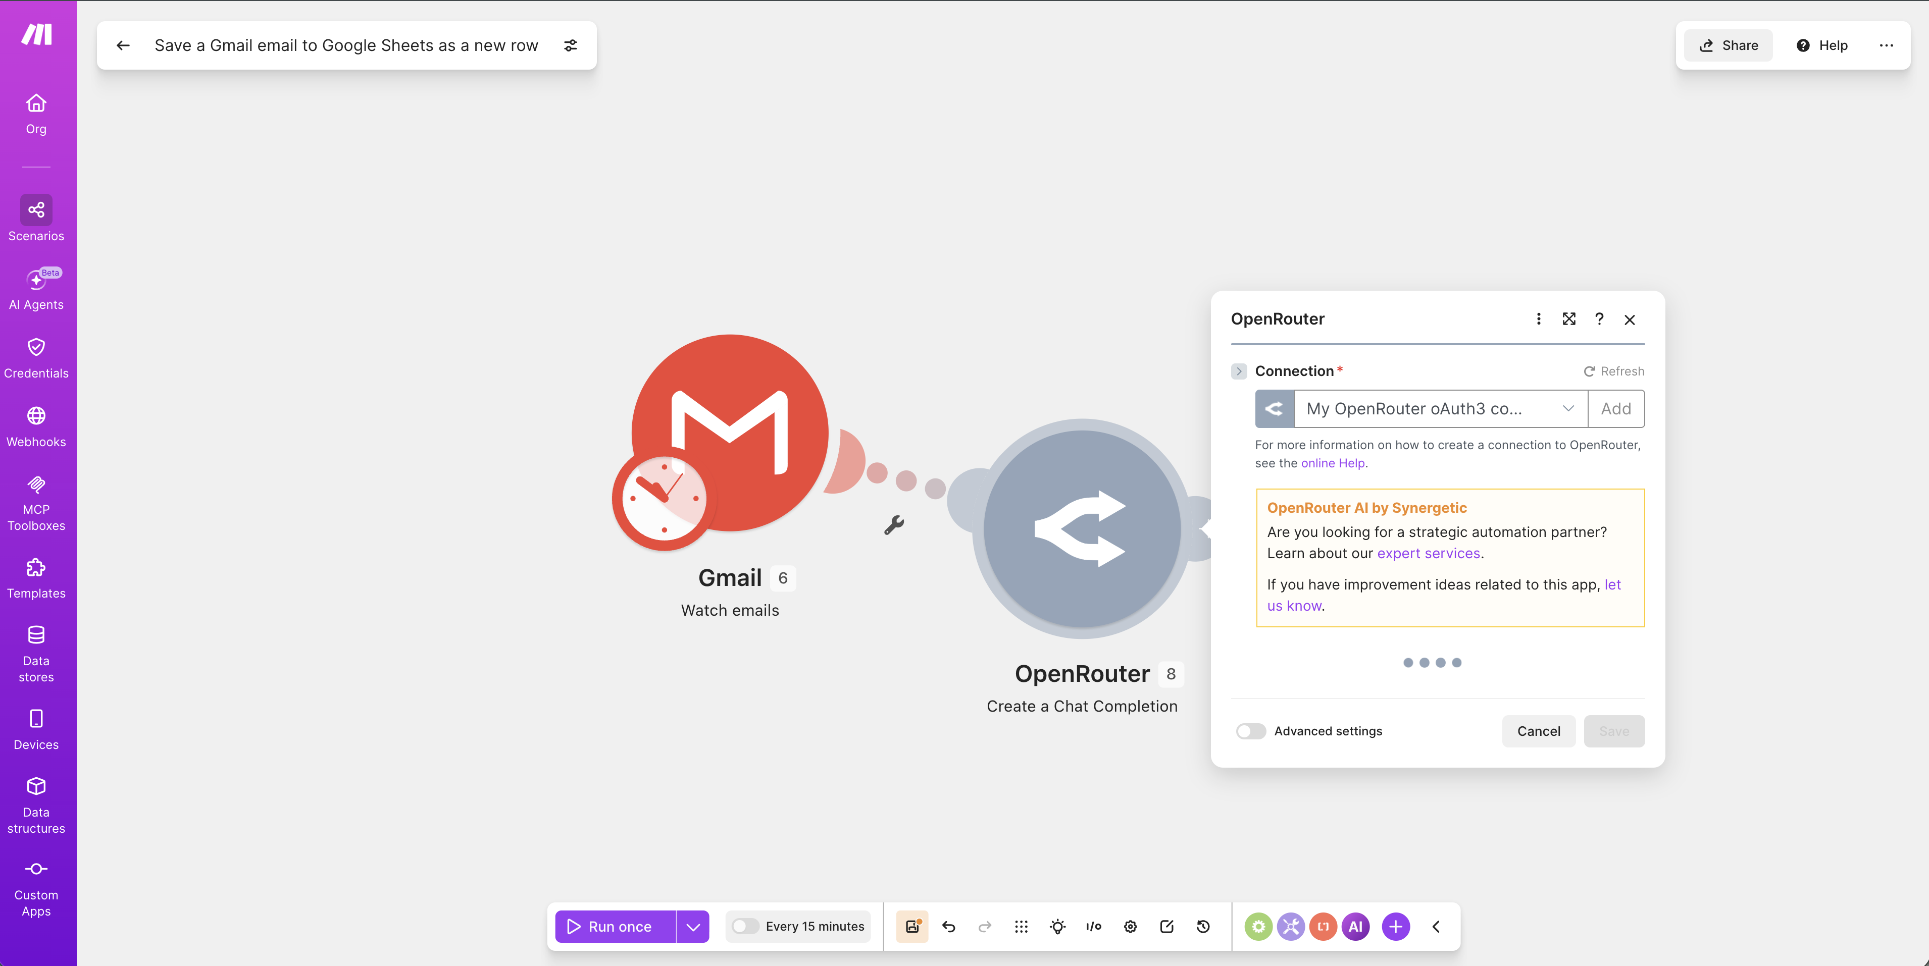Image resolution: width=1929 pixels, height=966 pixels.
Task: Open the green Flow control tools icon
Action: pos(1259,926)
